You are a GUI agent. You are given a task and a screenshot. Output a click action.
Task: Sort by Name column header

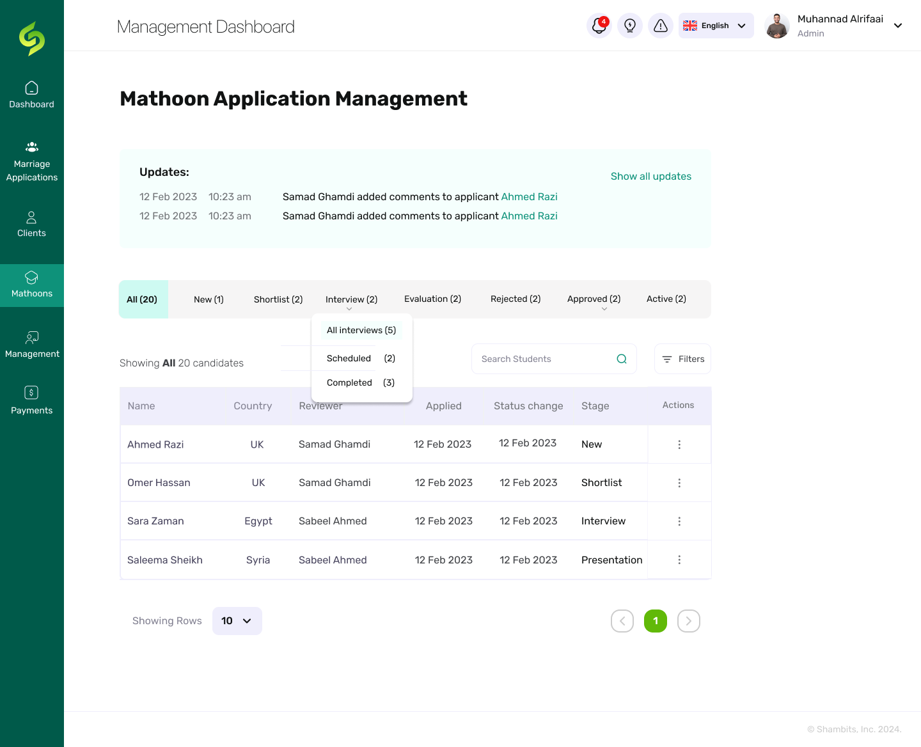pos(141,406)
